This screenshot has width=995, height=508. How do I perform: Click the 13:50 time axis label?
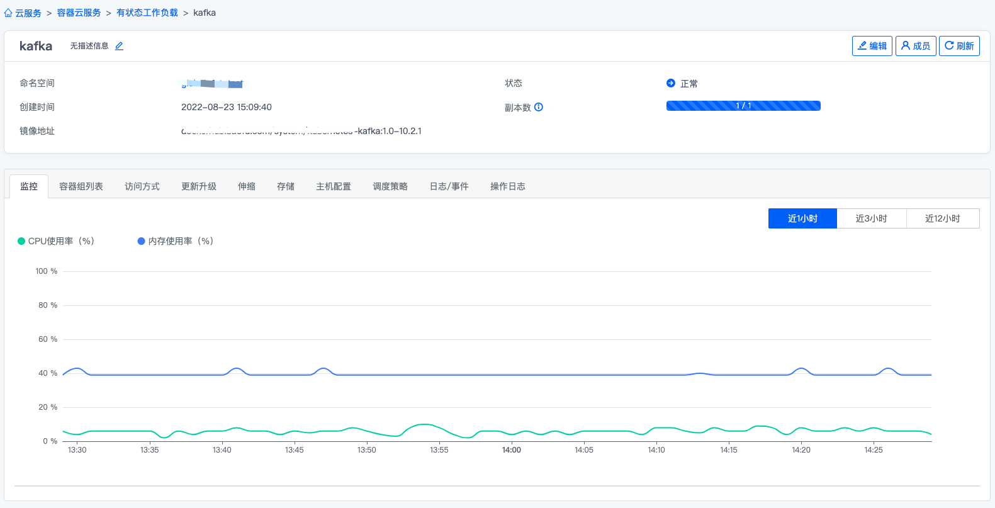(x=367, y=450)
